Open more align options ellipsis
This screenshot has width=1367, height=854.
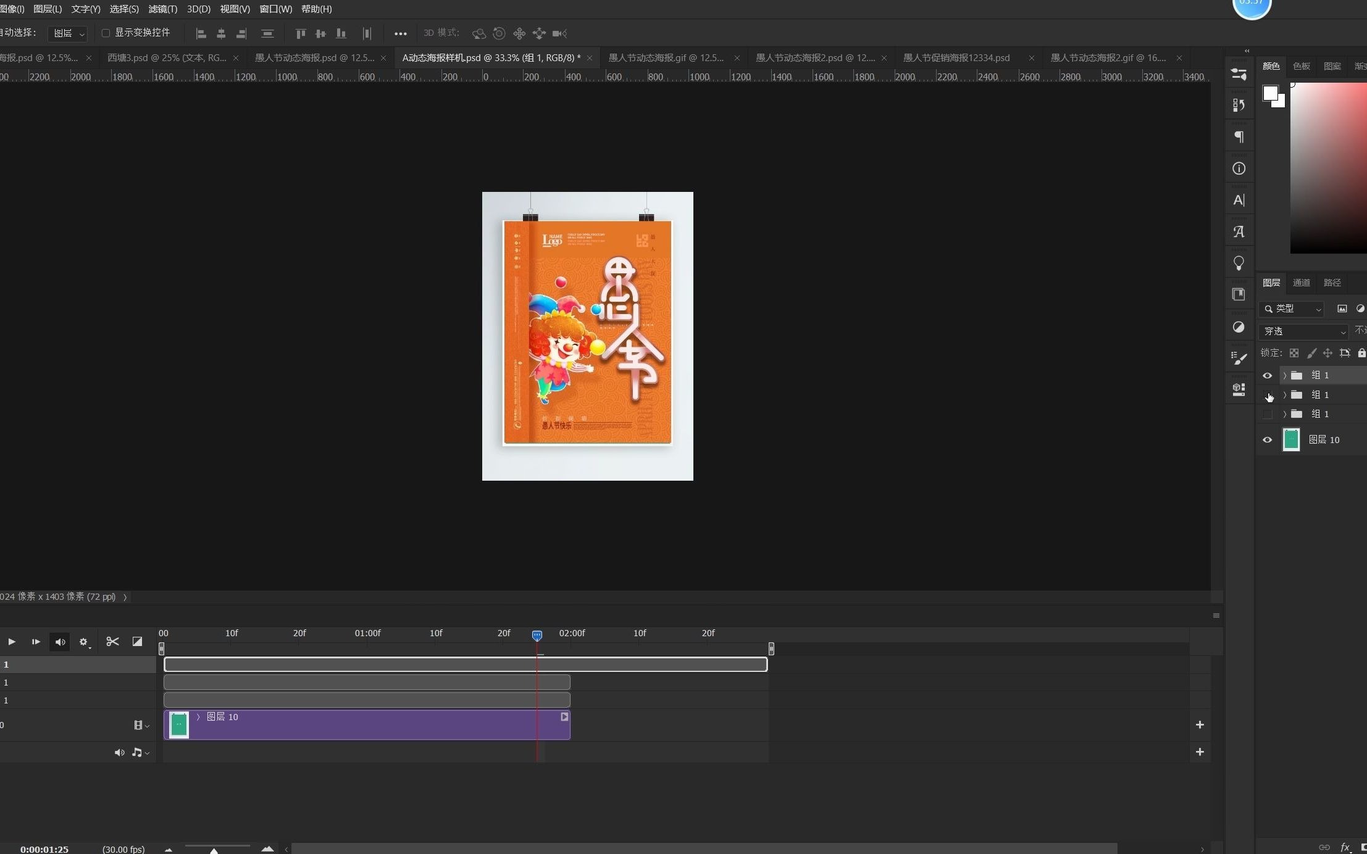tap(400, 33)
